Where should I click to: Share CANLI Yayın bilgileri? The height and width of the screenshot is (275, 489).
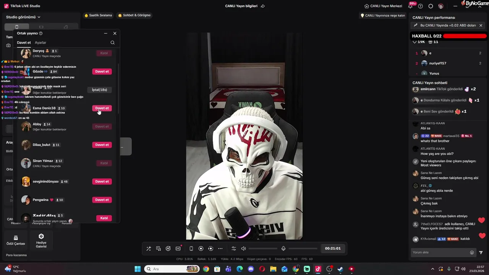tap(262, 6)
